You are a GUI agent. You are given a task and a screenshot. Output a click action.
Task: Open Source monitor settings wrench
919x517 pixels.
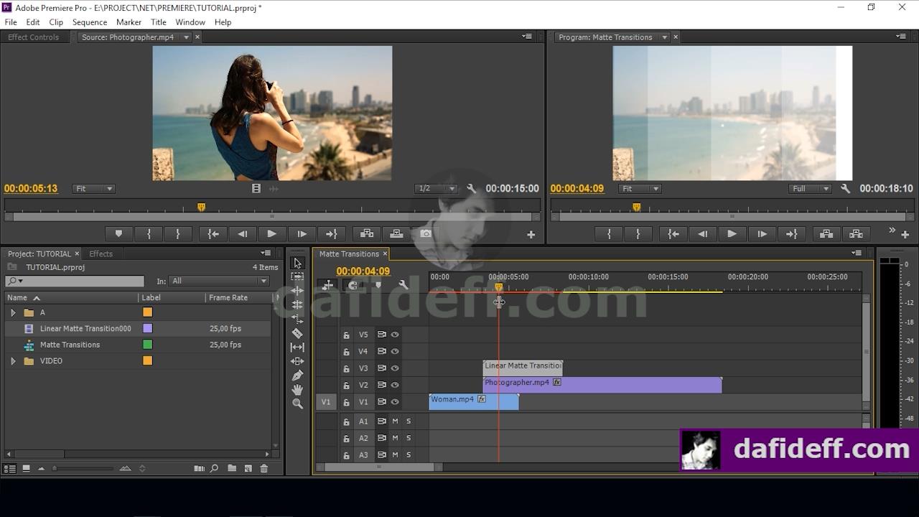471,189
